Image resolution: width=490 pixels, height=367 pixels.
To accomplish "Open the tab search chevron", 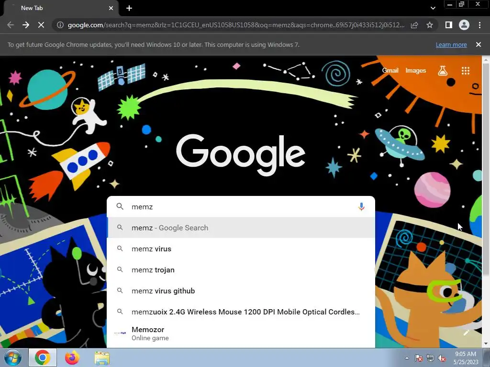I will pos(433,8).
